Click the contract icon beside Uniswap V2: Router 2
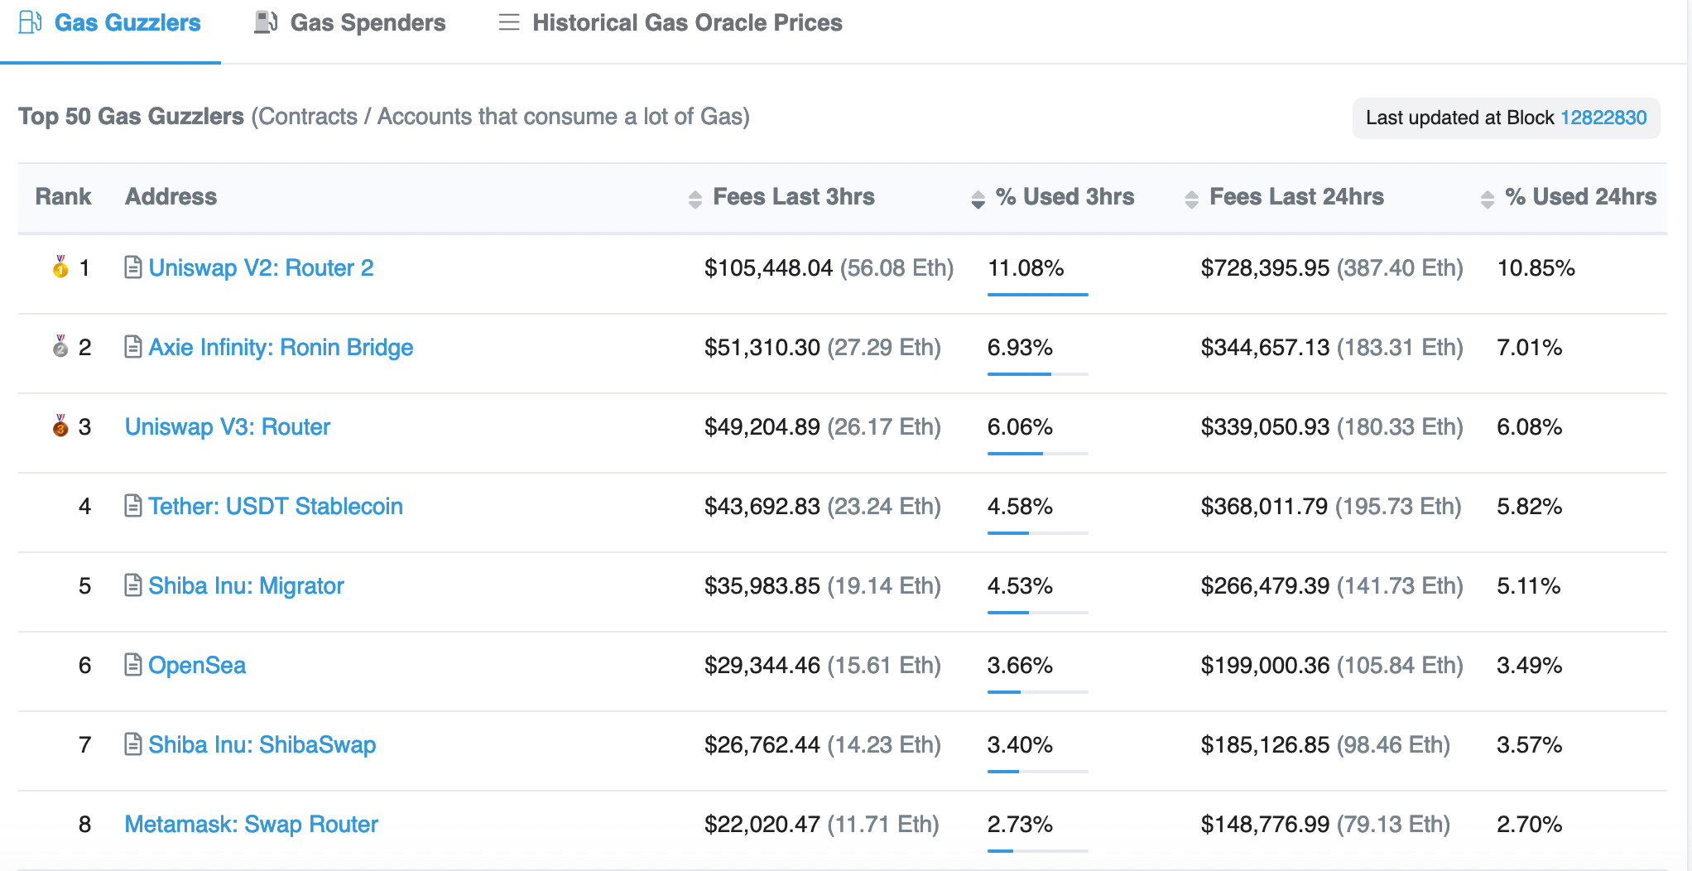This screenshot has width=1692, height=871. point(132,267)
